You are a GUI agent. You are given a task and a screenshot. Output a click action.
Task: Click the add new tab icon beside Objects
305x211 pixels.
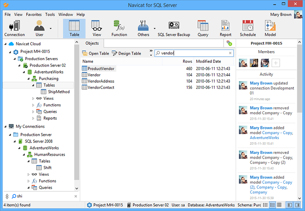pos(229,43)
